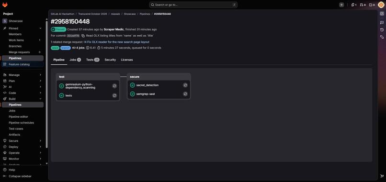
Task: Open the history clock icon in right rail
Action: point(382,30)
